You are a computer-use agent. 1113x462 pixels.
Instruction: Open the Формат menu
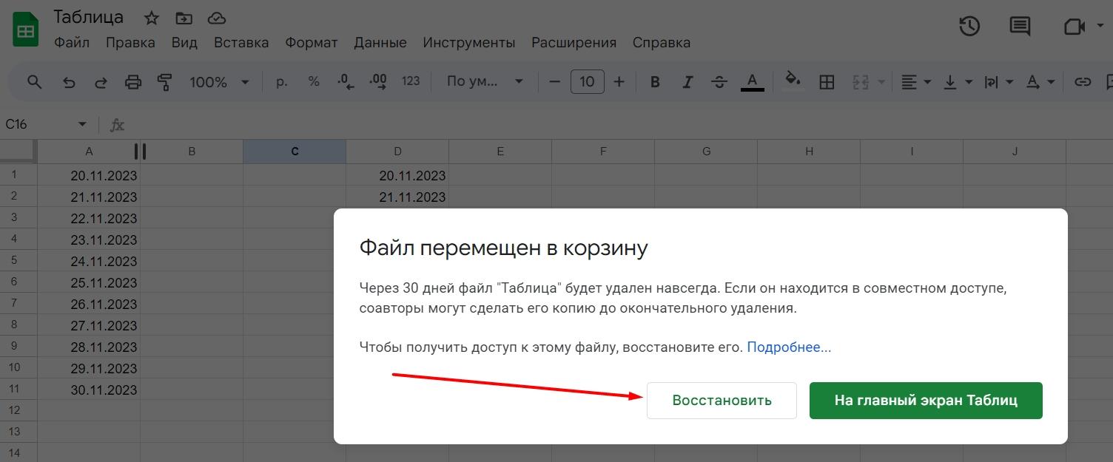click(311, 43)
